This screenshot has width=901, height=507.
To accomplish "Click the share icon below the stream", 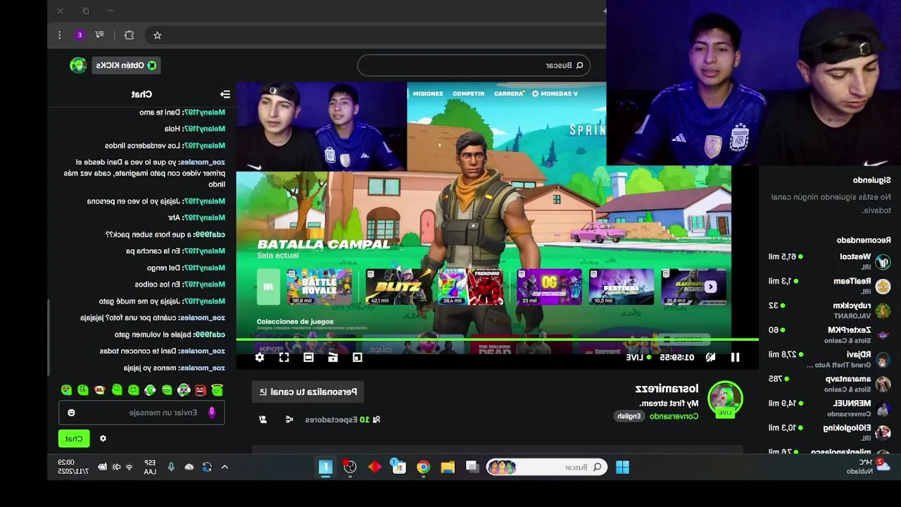I will (x=289, y=420).
